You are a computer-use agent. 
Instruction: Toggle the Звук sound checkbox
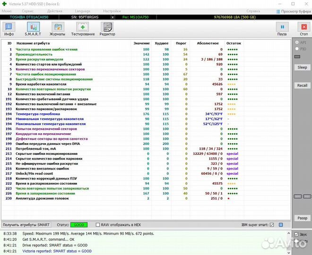tap(296, 234)
